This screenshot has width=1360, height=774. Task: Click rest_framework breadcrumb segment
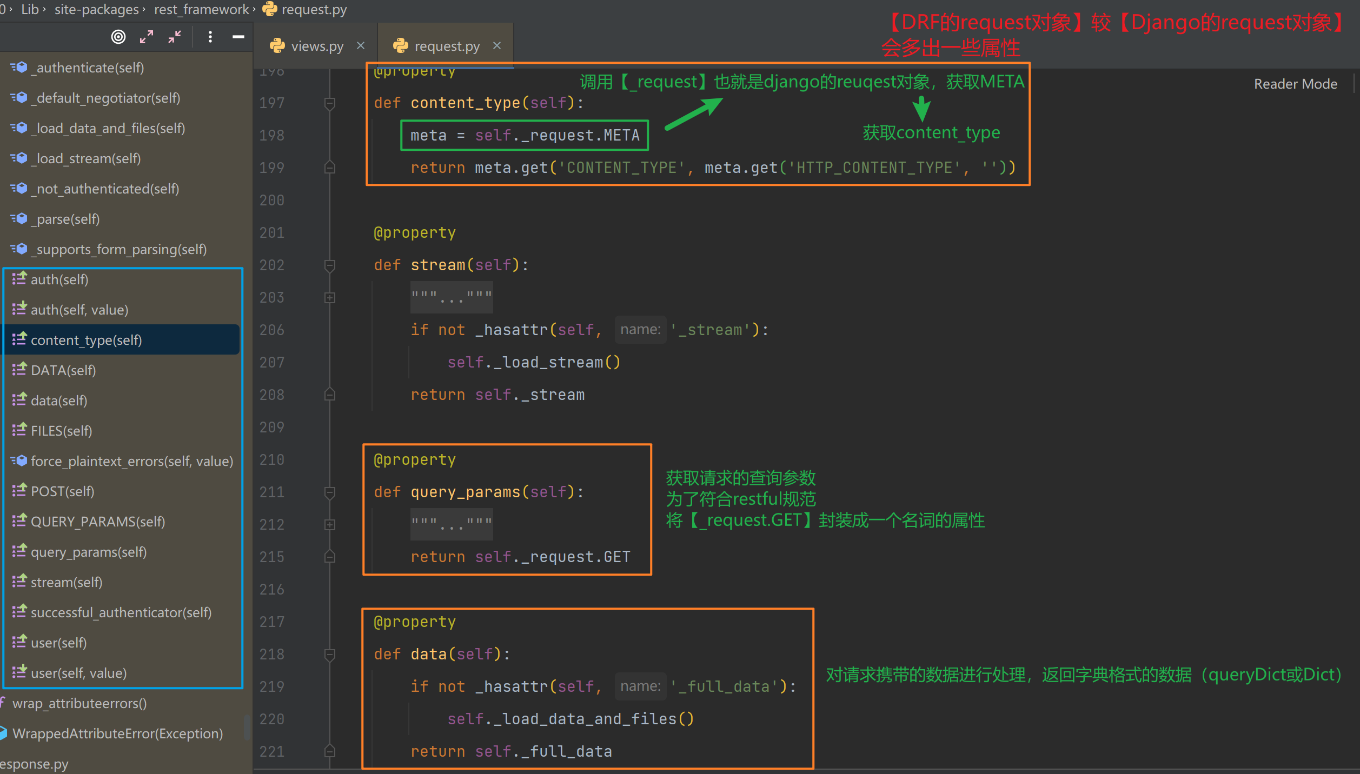point(201,9)
